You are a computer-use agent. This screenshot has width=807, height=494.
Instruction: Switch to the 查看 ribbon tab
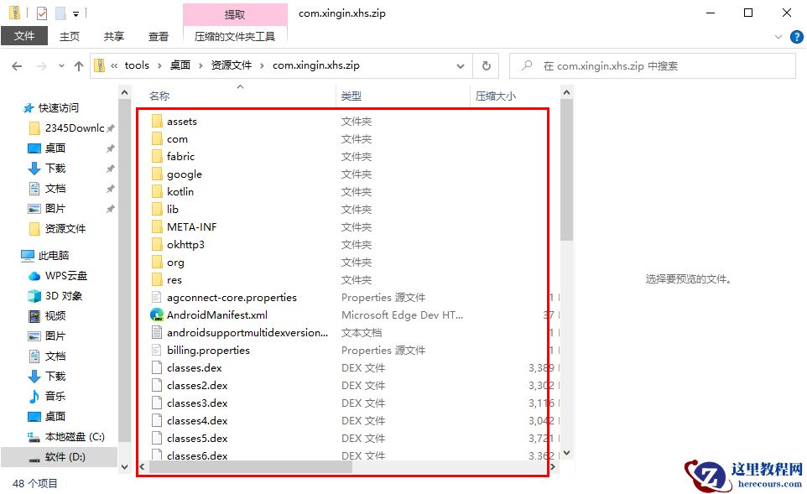pos(159,36)
